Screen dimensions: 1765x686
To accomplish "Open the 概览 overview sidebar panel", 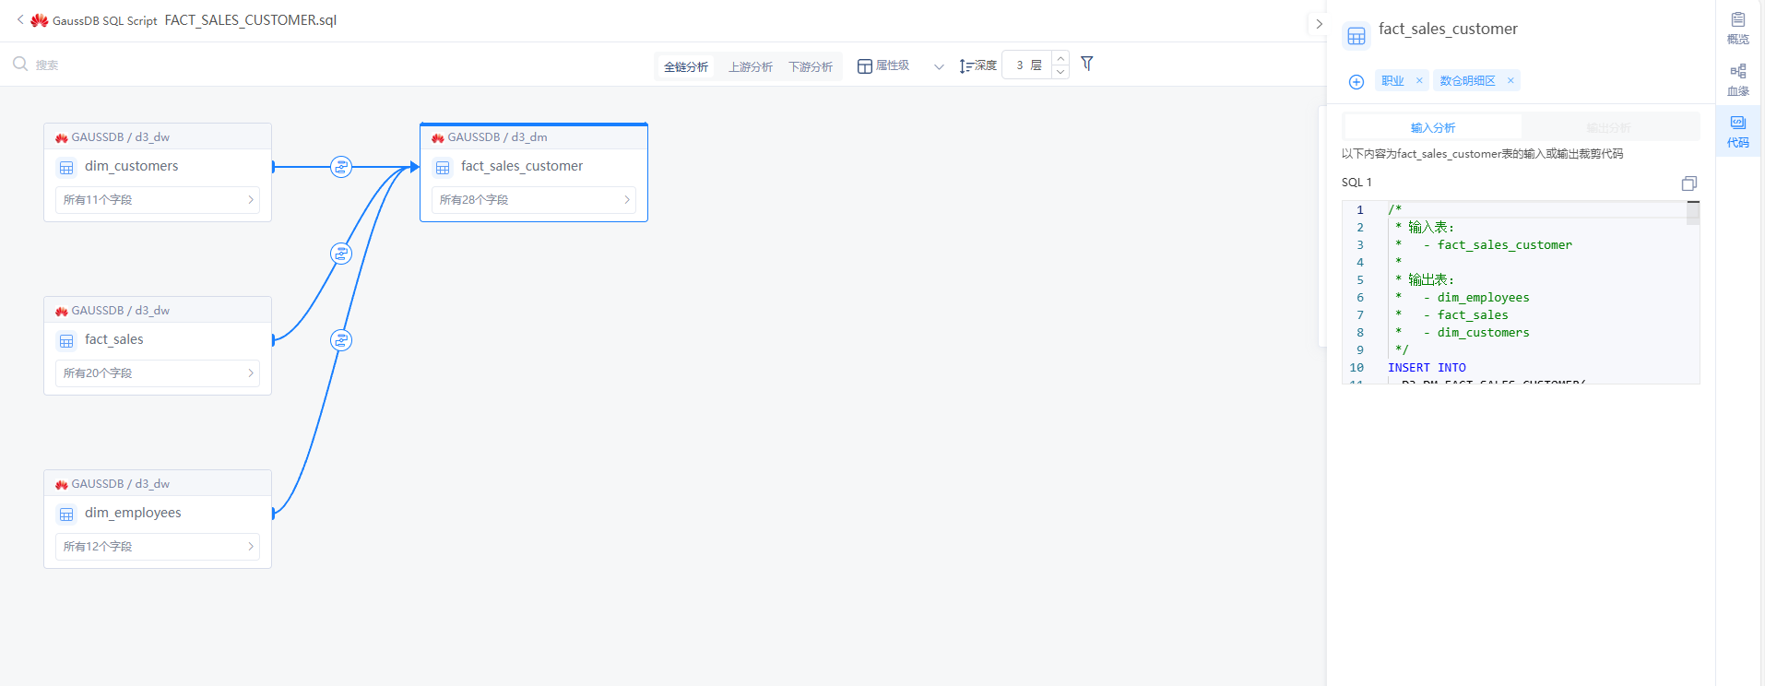I will (x=1738, y=29).
